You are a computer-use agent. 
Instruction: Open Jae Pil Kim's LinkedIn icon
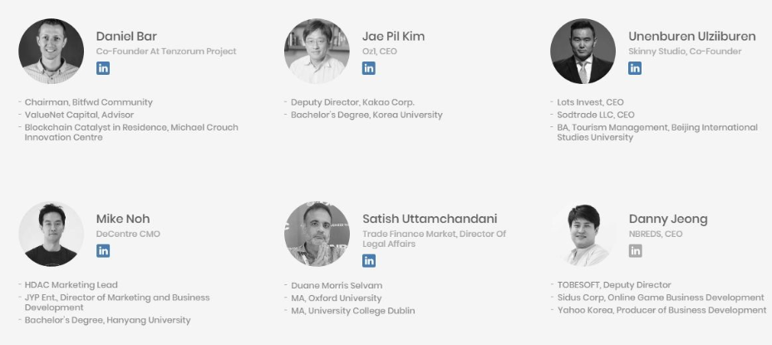[369, 68]
